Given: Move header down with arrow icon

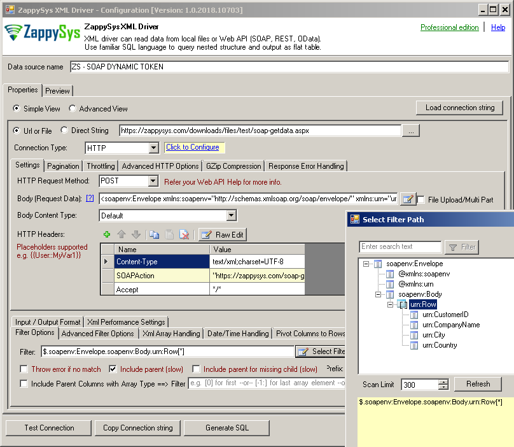Looking at the screenshot, I should (135, 234).
